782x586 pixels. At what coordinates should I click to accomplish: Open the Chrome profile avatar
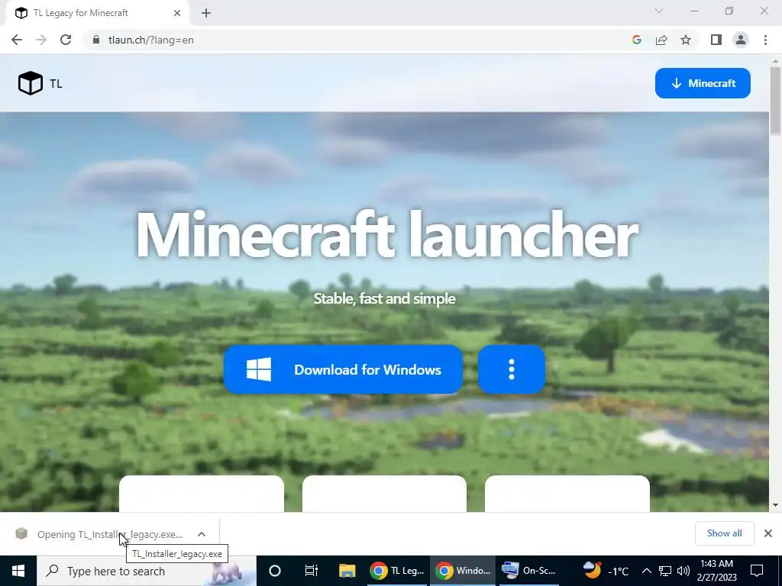click(x=741, y=40)
